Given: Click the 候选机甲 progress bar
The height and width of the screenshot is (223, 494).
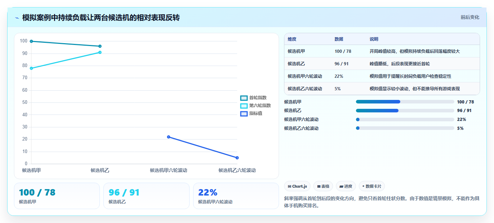Looking at the screenshot, I should point(405,102).
